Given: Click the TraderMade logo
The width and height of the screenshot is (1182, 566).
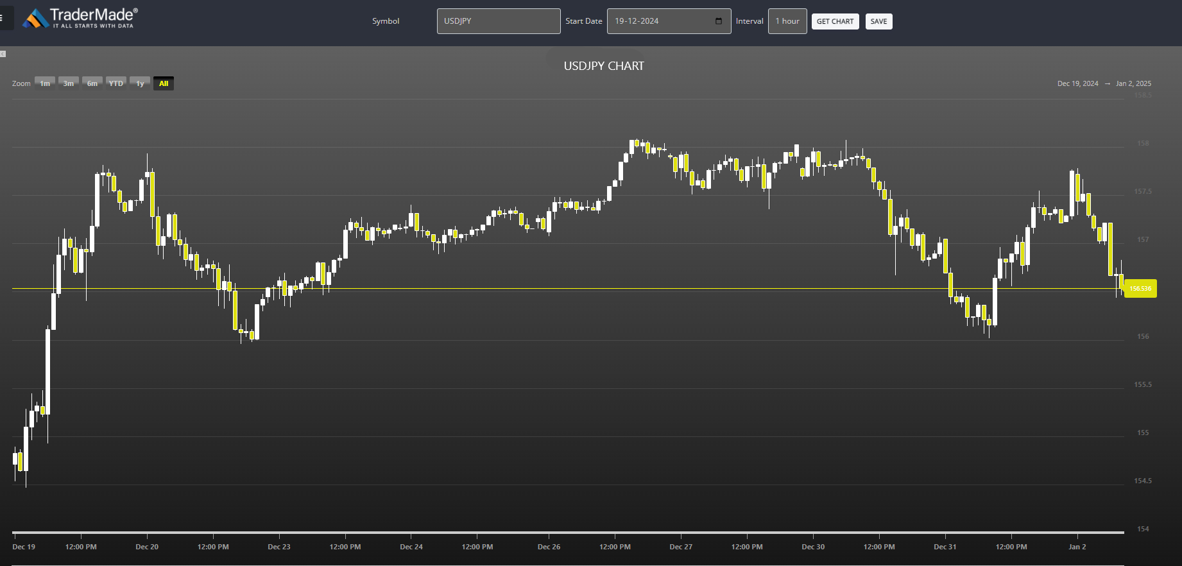Looking at the screenshot, I should 80,18.
